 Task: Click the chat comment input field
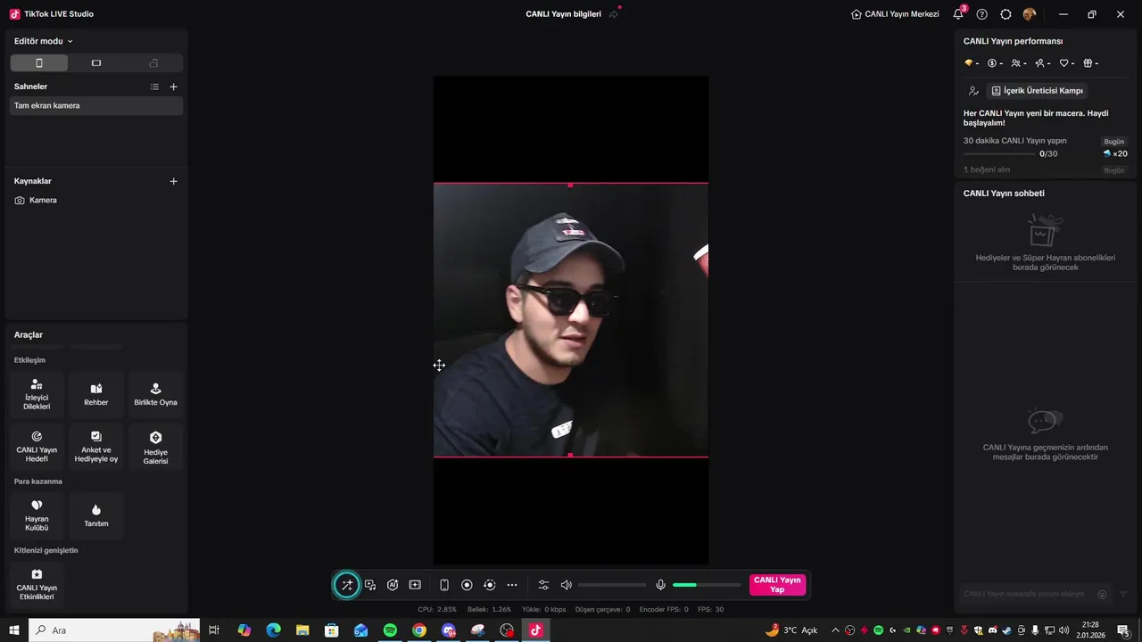tap(1026, 594)
